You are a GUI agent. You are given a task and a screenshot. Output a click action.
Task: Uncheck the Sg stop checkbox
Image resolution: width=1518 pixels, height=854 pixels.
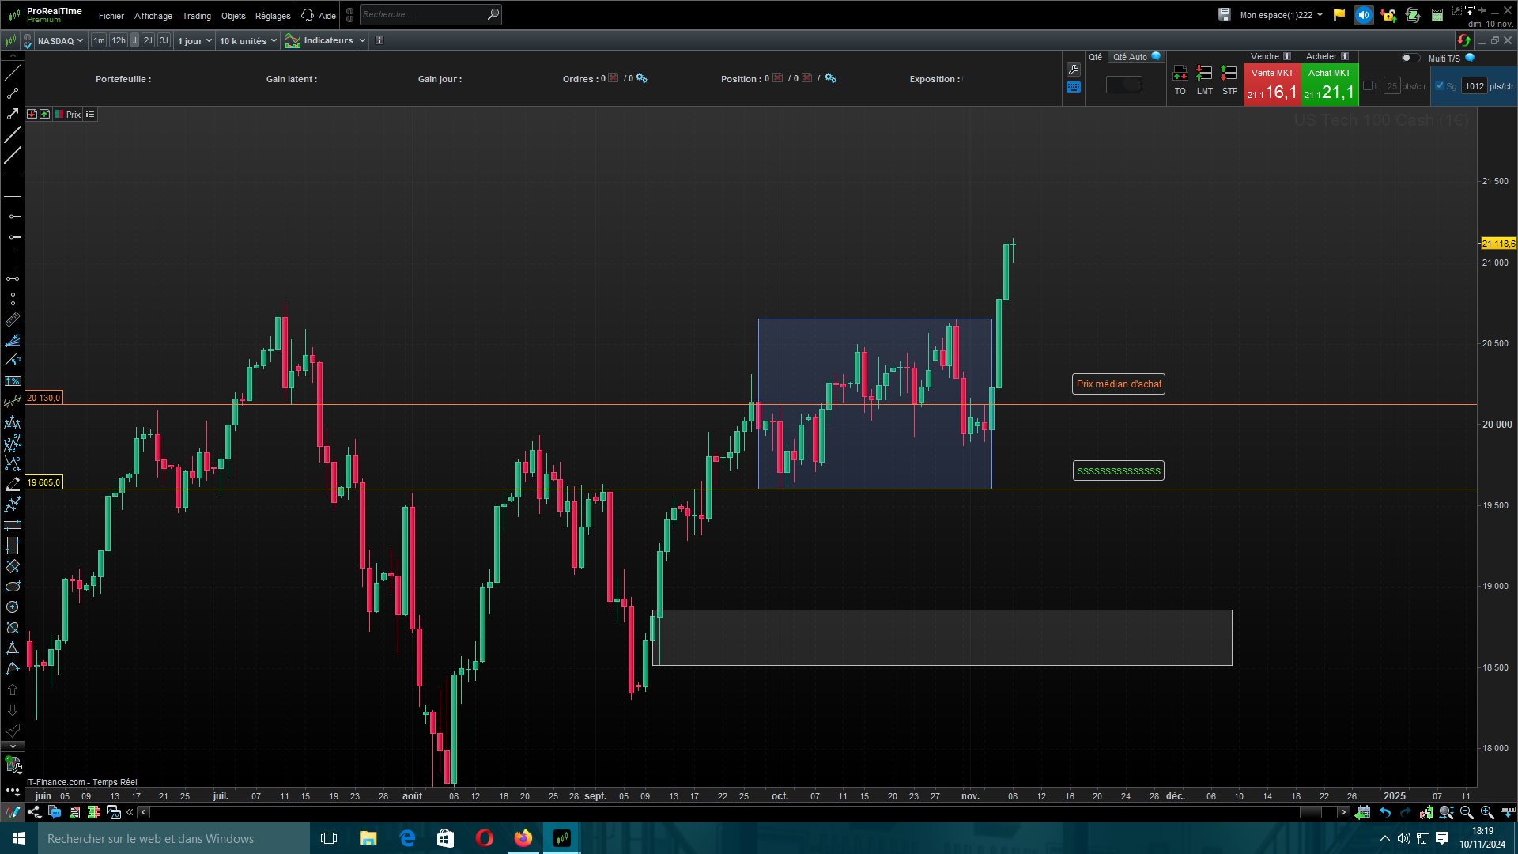(x=1440, y=86)
